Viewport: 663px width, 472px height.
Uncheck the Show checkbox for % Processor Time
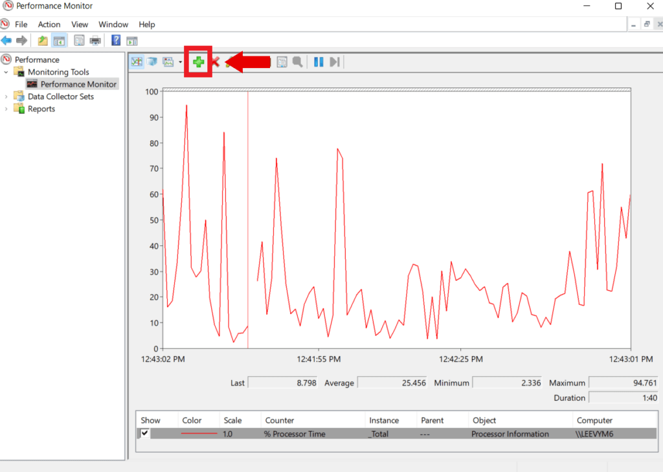pos(145,434)
